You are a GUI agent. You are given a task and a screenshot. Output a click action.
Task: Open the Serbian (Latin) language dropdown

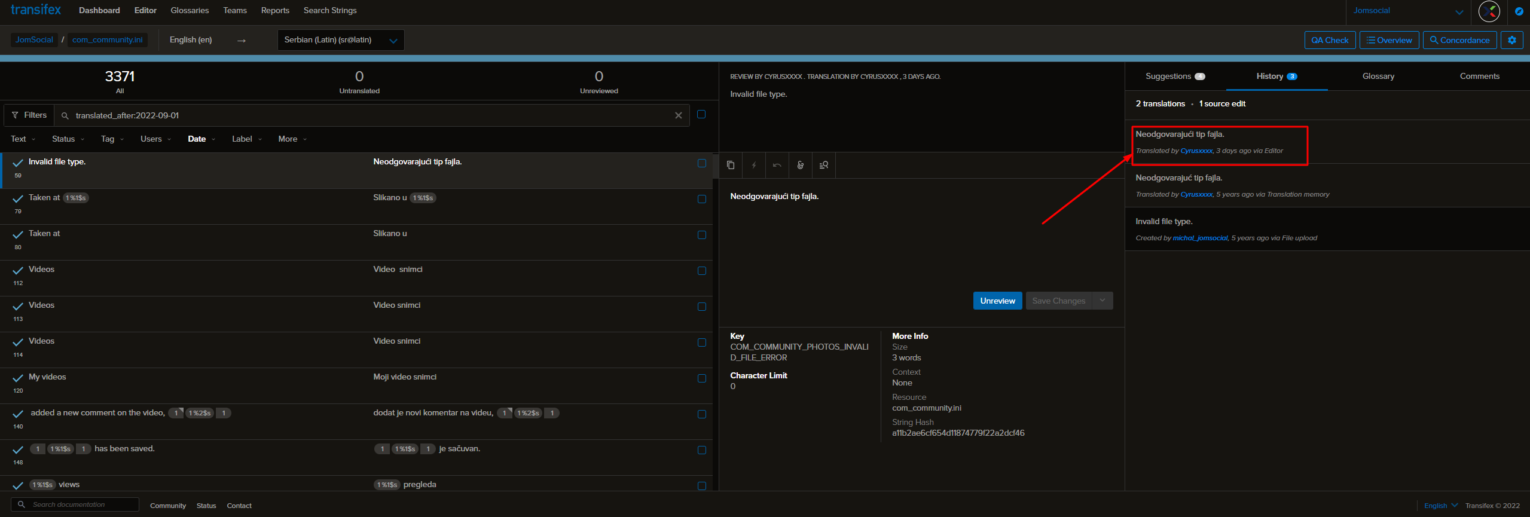point(340,40)
